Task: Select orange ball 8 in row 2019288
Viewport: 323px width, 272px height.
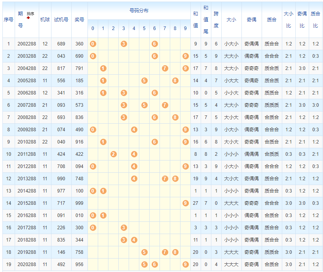Action: (175, 252)
